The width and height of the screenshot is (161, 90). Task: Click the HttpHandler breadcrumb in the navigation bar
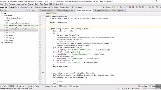77,7
